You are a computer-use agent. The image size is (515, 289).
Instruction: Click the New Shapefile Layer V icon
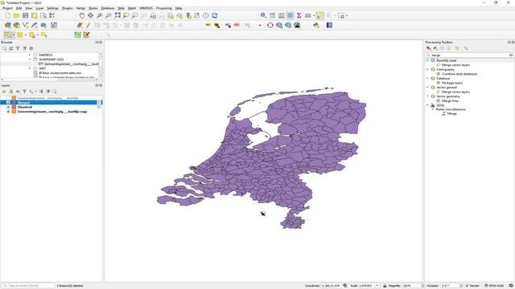click(x=25, y=25)
